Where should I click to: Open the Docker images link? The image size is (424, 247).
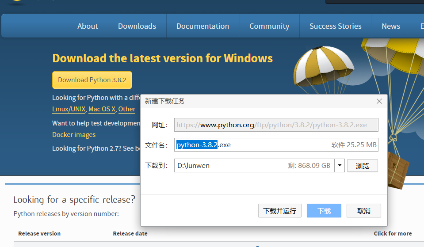74,135
